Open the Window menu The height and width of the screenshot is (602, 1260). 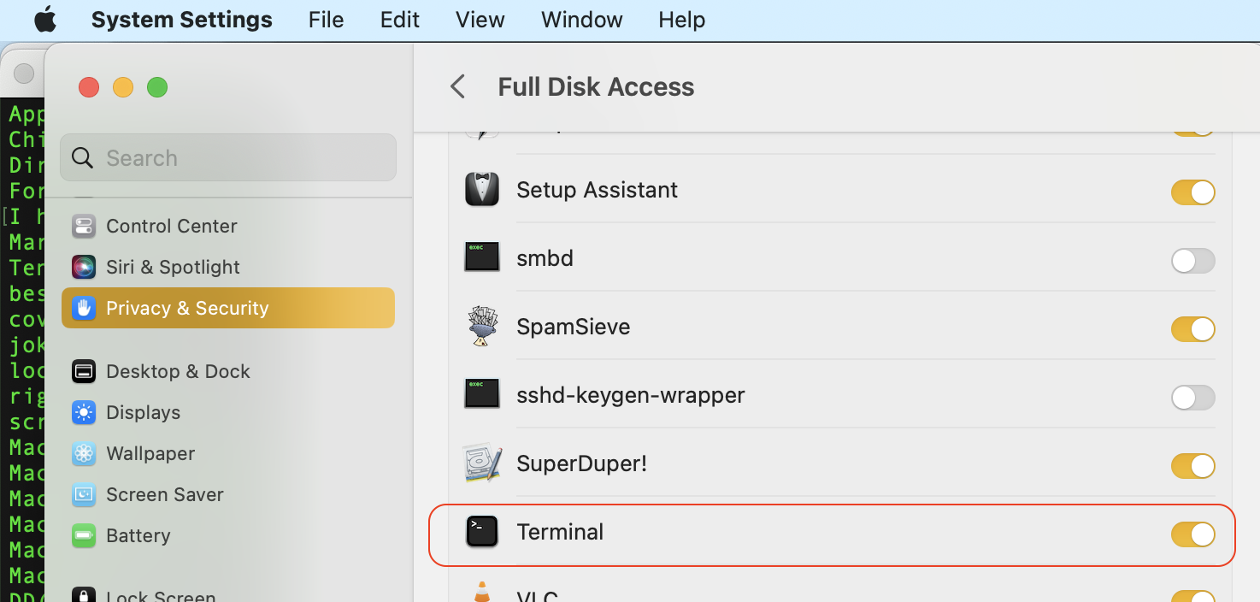coord(581,19)
